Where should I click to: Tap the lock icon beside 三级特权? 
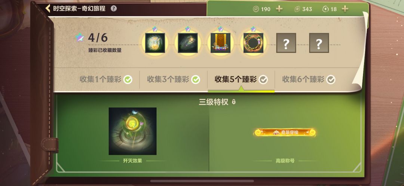point(233,102)
